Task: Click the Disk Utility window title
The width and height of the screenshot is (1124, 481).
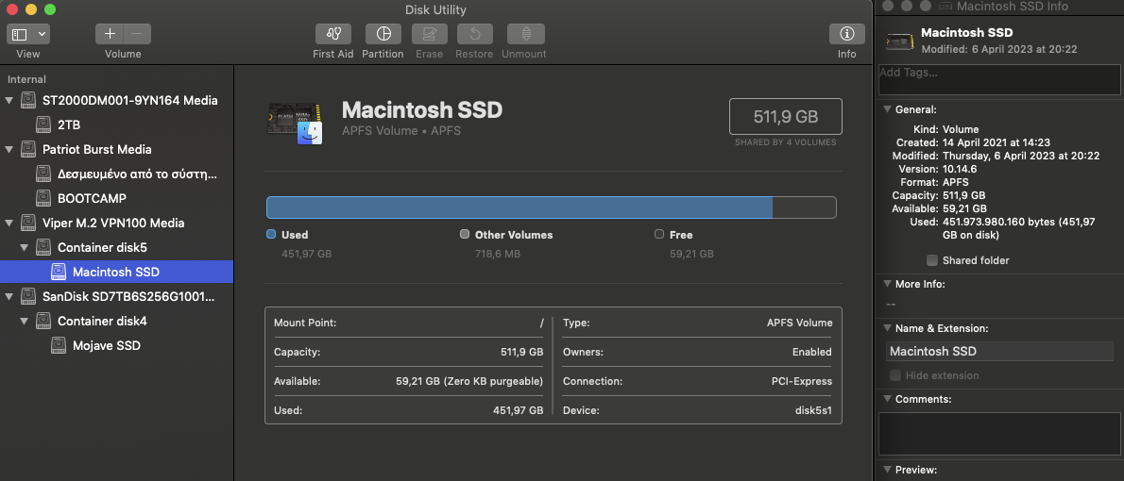Action: 435,10
